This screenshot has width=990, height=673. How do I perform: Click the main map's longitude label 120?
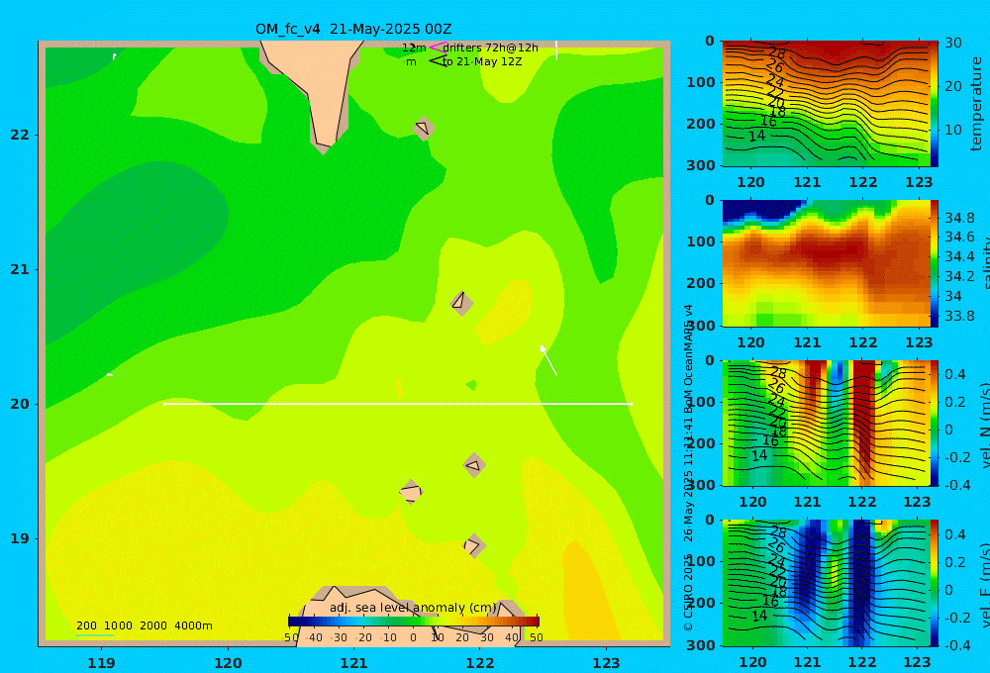228,663
